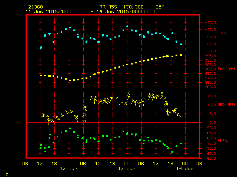Click the "90.0" humidity tick value

coord(211,128)
